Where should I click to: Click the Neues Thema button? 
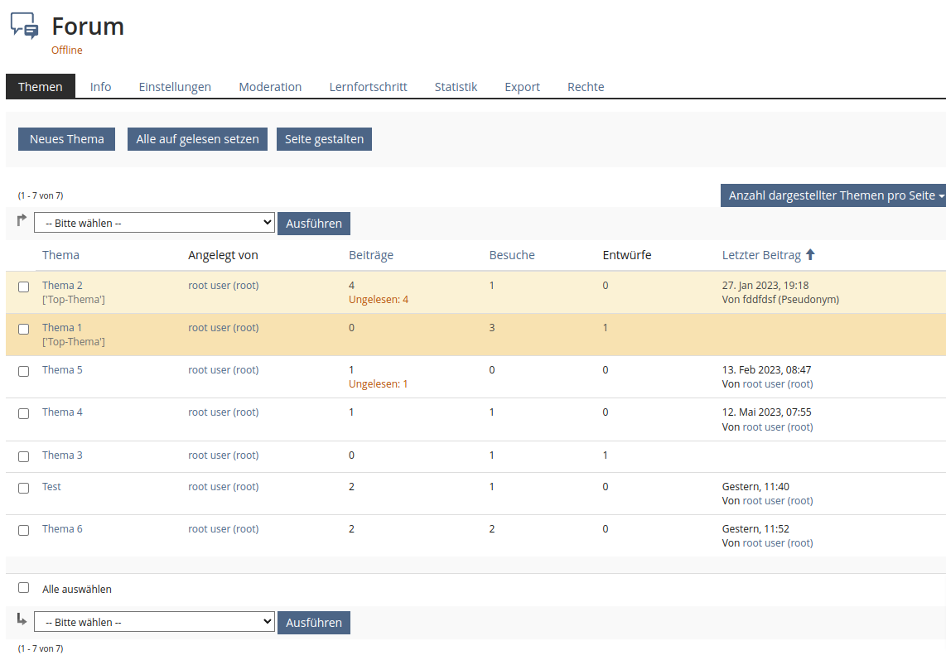(67, 139)
